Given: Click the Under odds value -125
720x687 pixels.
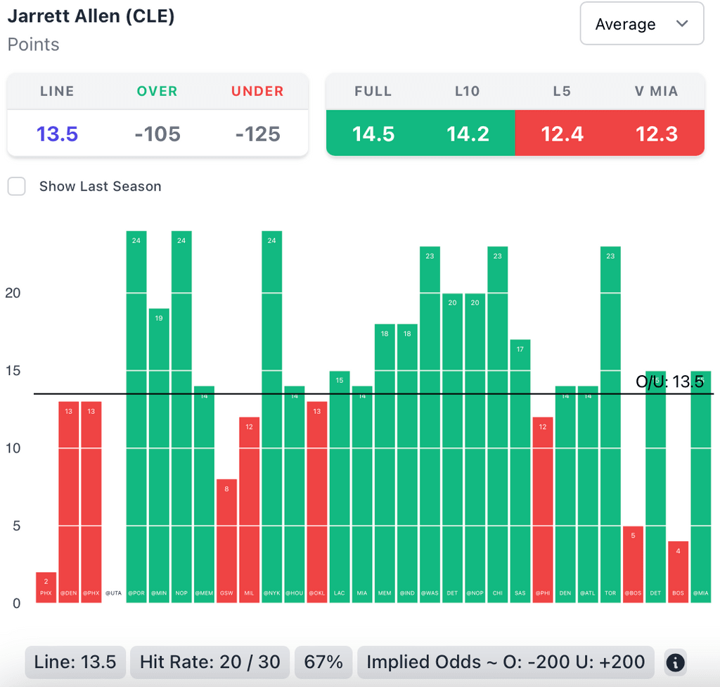Looking at the screenshot, I should pos(257,134).
